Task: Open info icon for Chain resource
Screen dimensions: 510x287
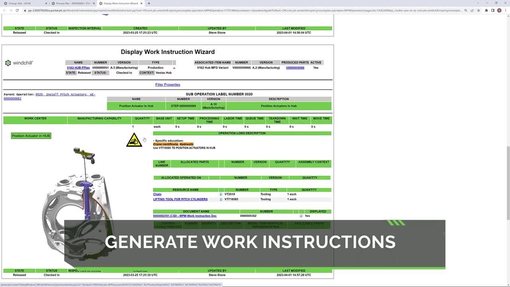Action: tap(221, 194)
